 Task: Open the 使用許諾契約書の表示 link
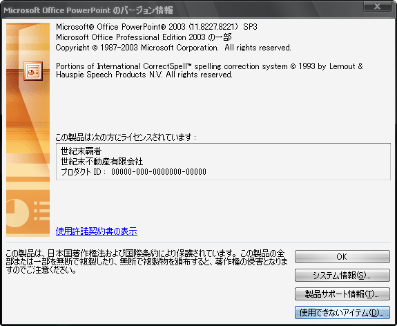click(97, 231)
